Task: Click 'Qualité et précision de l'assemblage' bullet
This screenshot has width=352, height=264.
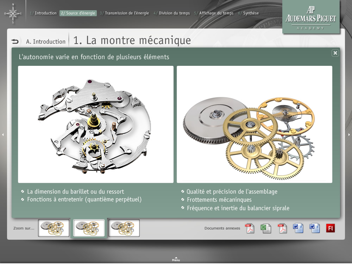Action: (232, 191)
